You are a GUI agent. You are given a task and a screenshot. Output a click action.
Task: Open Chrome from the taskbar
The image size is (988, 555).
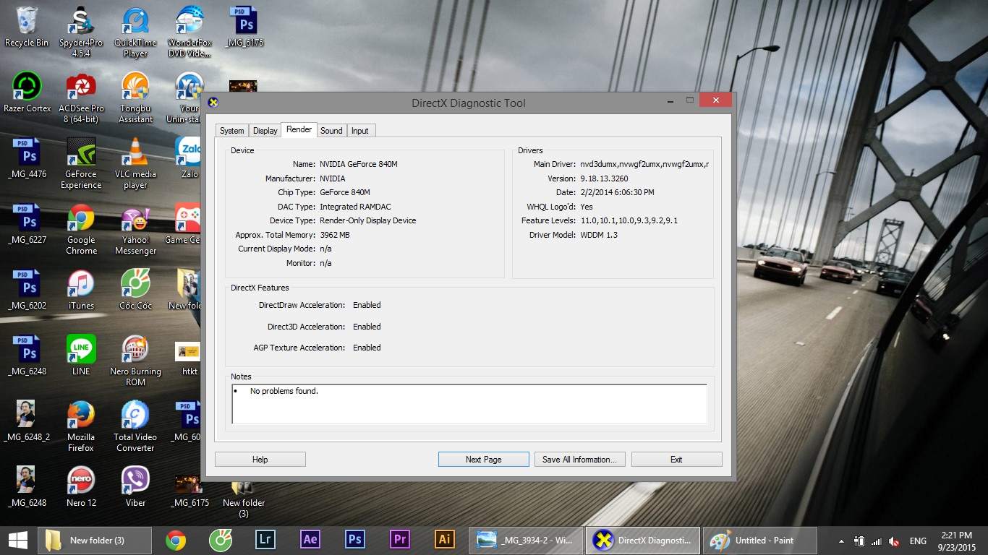pos(175,540)
